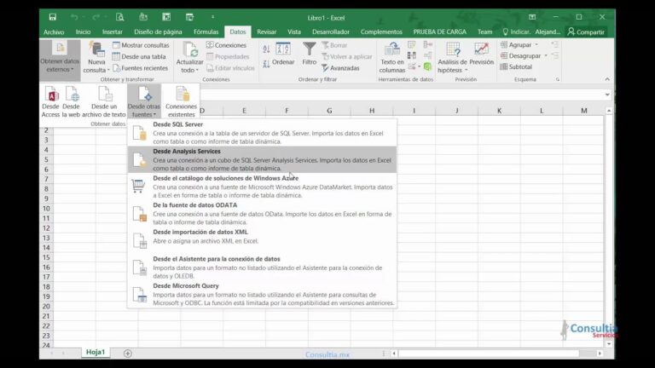Switch to Revisar tab
The image size is (655, 368).
[x=266, y=32]
